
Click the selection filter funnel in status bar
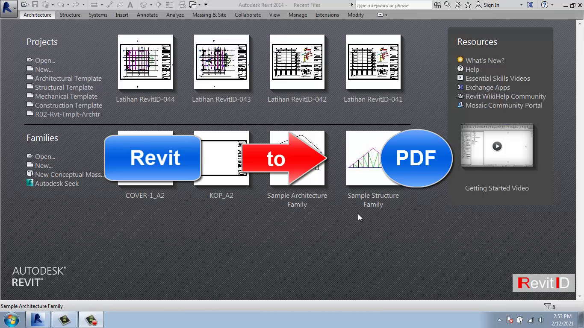(x=547, y=306)
